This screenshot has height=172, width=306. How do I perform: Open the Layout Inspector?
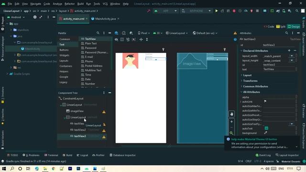(x=287, y=155)
